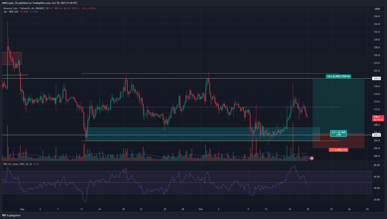Click the TradingView logo at bottom left
This screenshot has width=387, height=219.
click(x=11, y=215)
